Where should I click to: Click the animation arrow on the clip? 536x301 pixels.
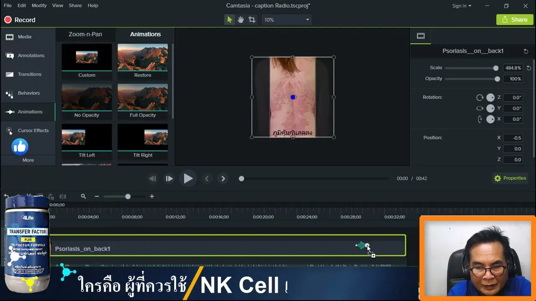point(362,245)
